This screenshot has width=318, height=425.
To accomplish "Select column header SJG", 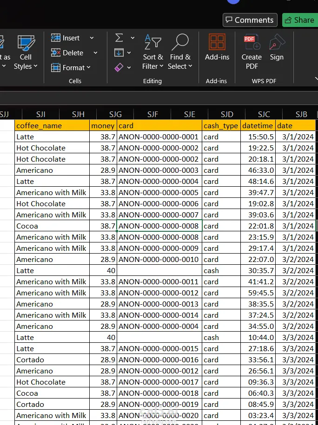I will pyautogui.click(x=115, y=114).
